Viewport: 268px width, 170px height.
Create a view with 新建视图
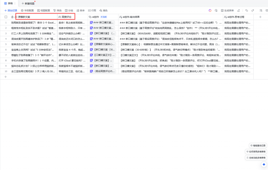pos(28,4)
